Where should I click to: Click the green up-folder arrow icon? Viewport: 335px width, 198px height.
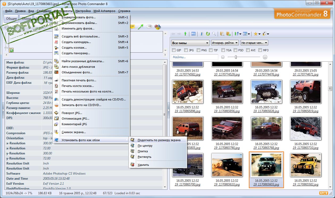(185, 34)
